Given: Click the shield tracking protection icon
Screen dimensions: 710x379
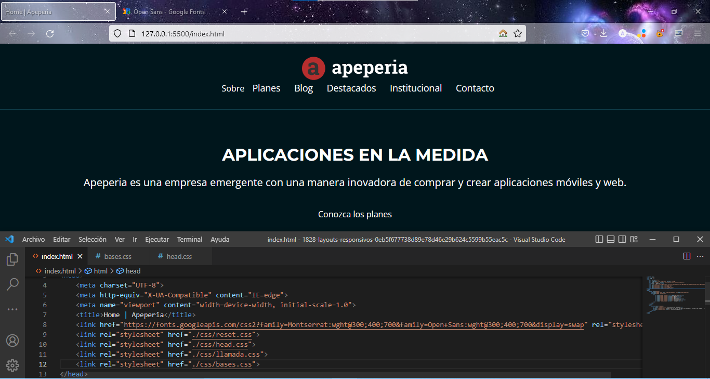Looking at the screenshot, I should click(117, 34).
